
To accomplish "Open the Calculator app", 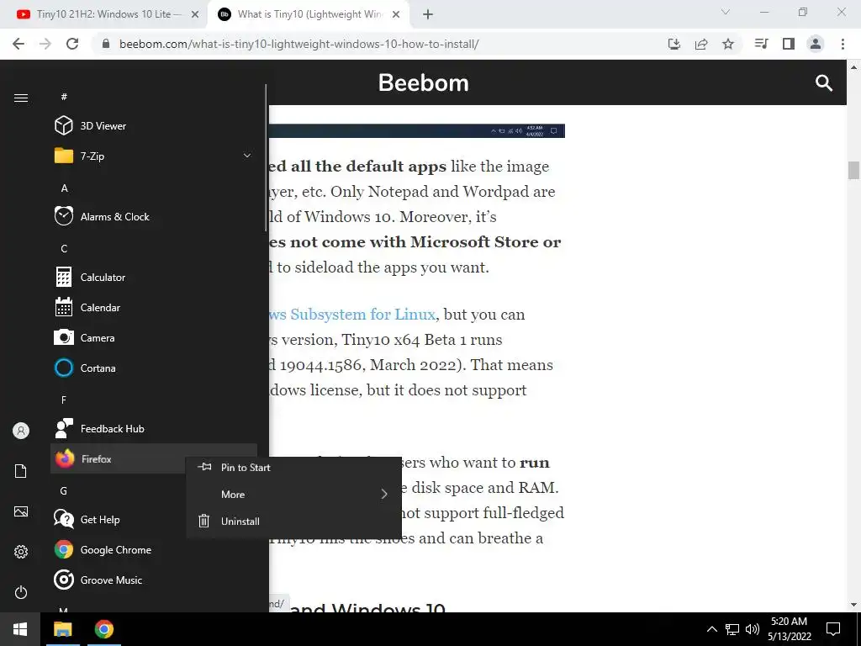I will (x=154, y=277).
